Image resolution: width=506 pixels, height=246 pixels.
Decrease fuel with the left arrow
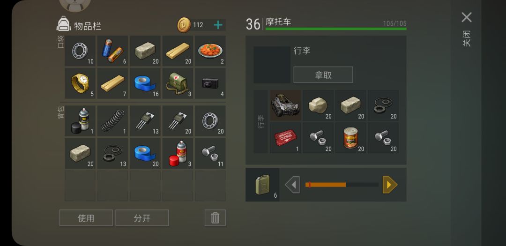292,185
